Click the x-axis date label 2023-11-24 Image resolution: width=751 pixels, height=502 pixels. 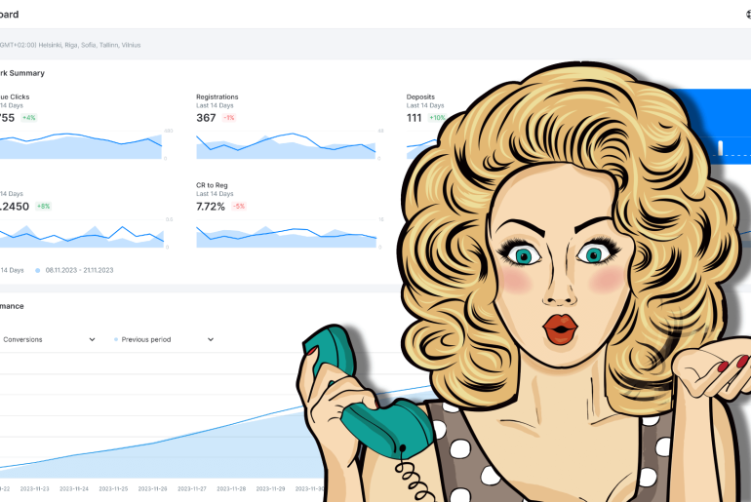point(74,489)
